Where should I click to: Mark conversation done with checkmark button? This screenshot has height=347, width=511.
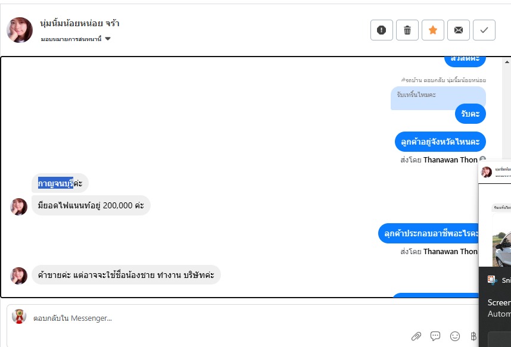[x=484, y=30]
